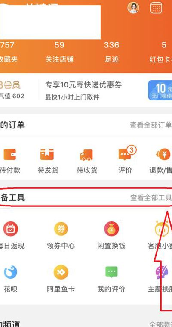Open 查看全部订单 link
172x327 pixels.
point(150,125)
